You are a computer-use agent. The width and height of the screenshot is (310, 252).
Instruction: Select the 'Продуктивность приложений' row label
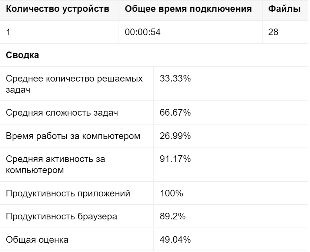[x=68, y=193]
